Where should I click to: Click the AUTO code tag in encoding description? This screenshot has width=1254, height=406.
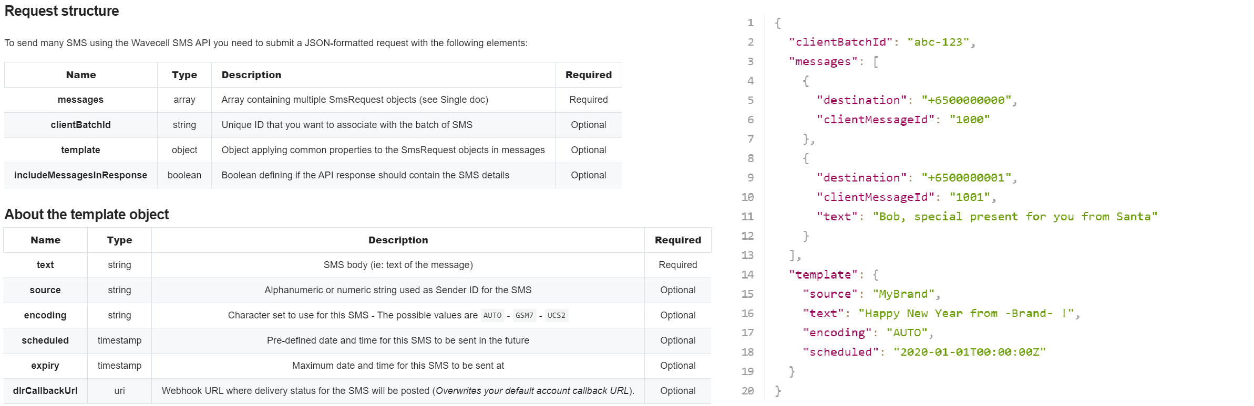click(492, 315)
